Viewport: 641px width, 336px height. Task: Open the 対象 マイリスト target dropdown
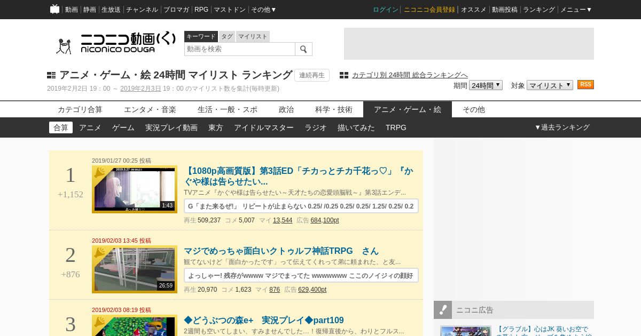(549, 85)
